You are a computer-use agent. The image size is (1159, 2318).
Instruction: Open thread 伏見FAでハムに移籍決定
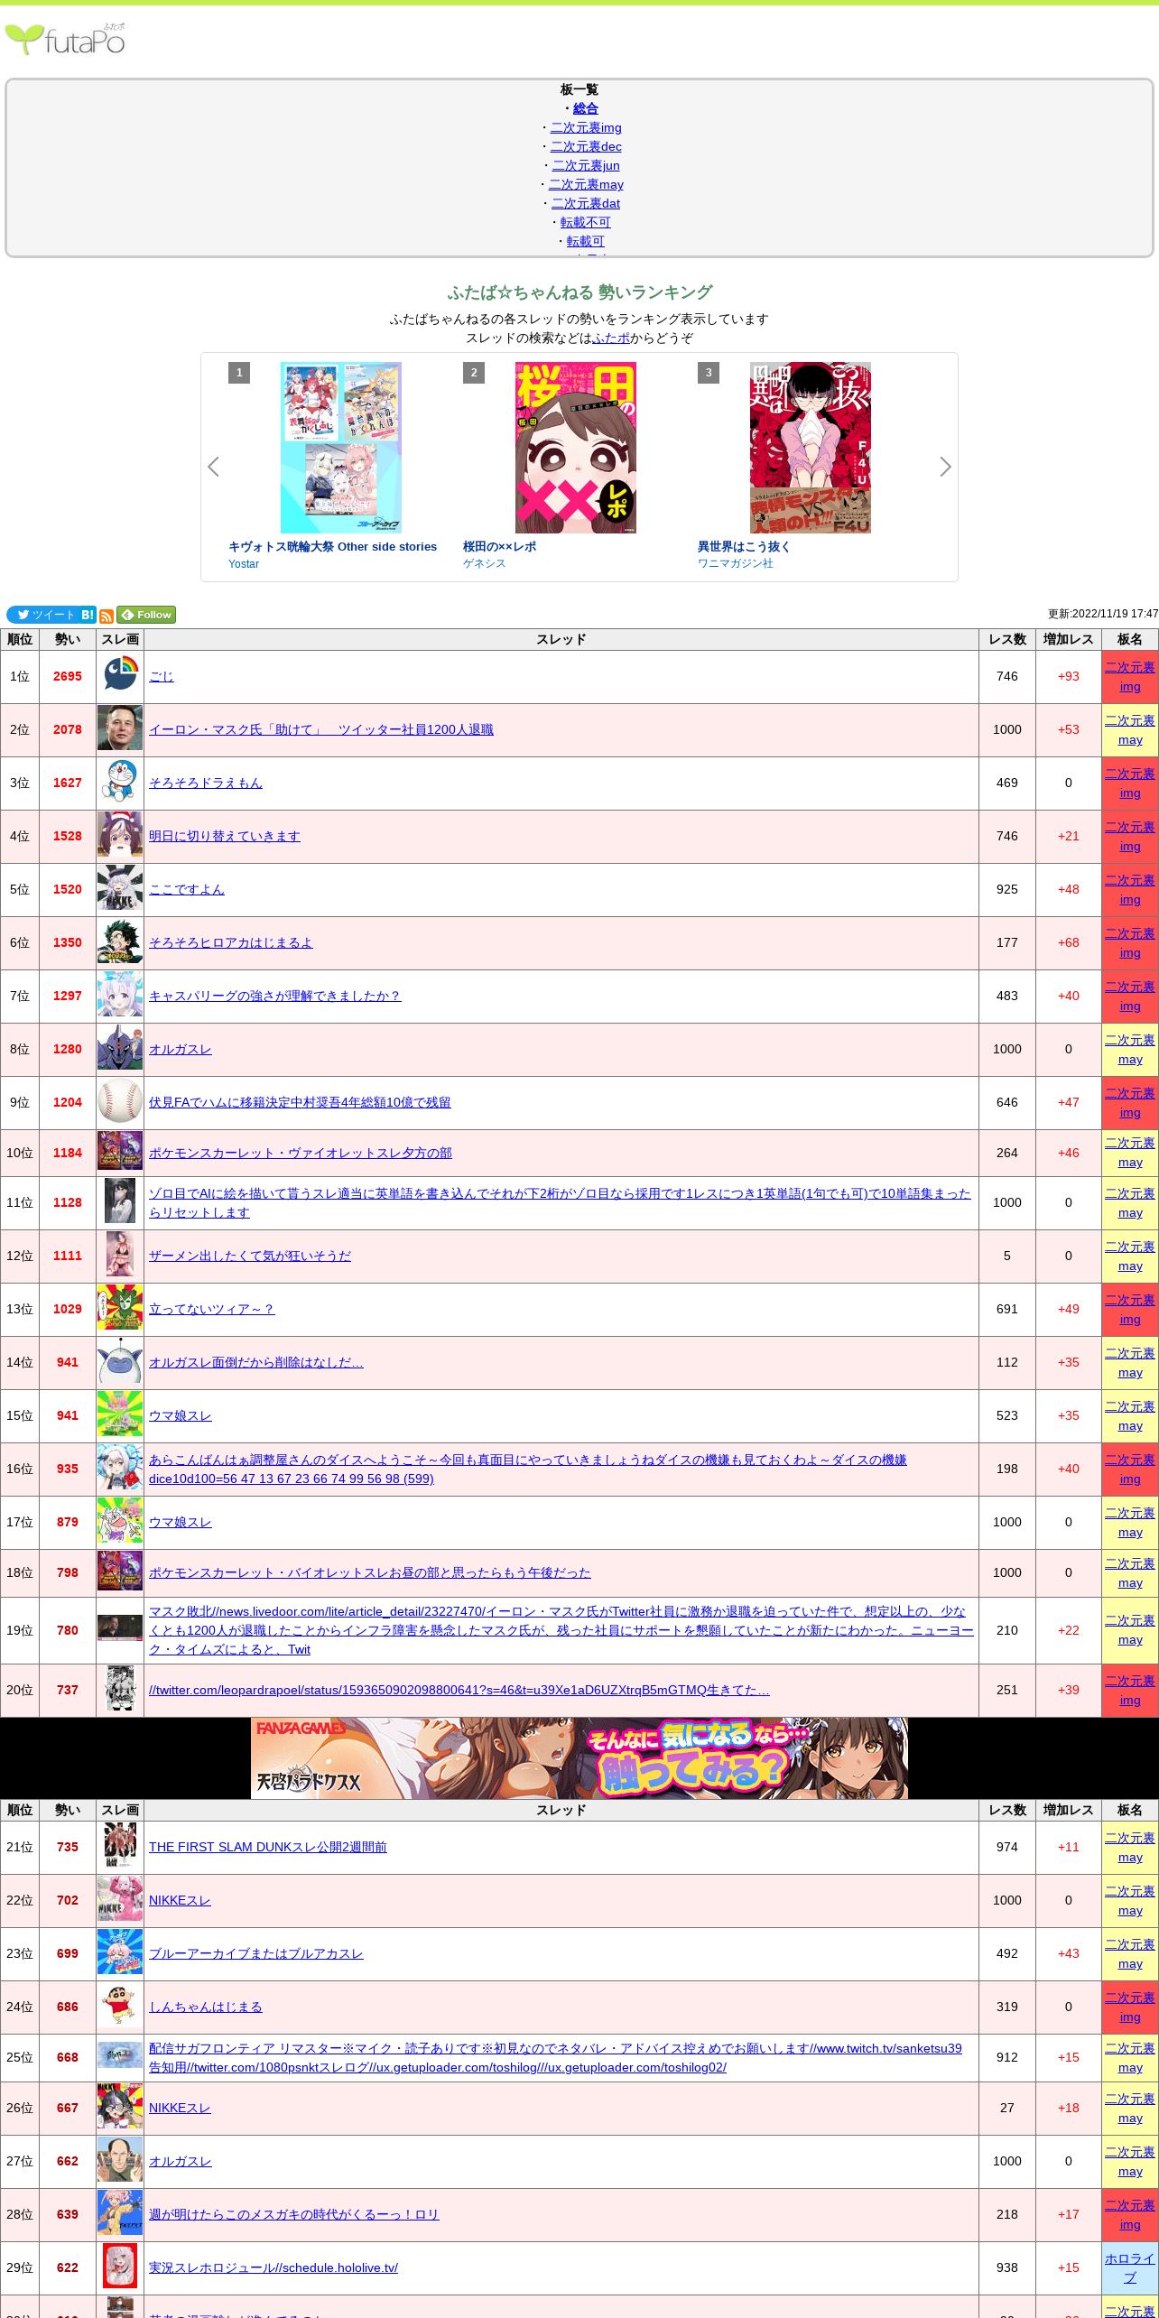pos(300,1102)
